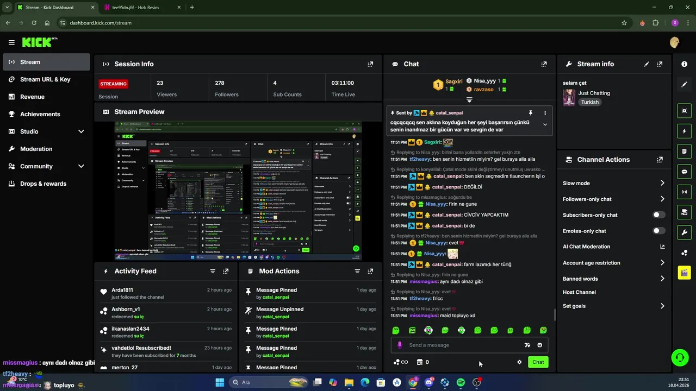Click Just Chatting category name
The width and height of the screenshot is (696, 391).
pos(594,93)
